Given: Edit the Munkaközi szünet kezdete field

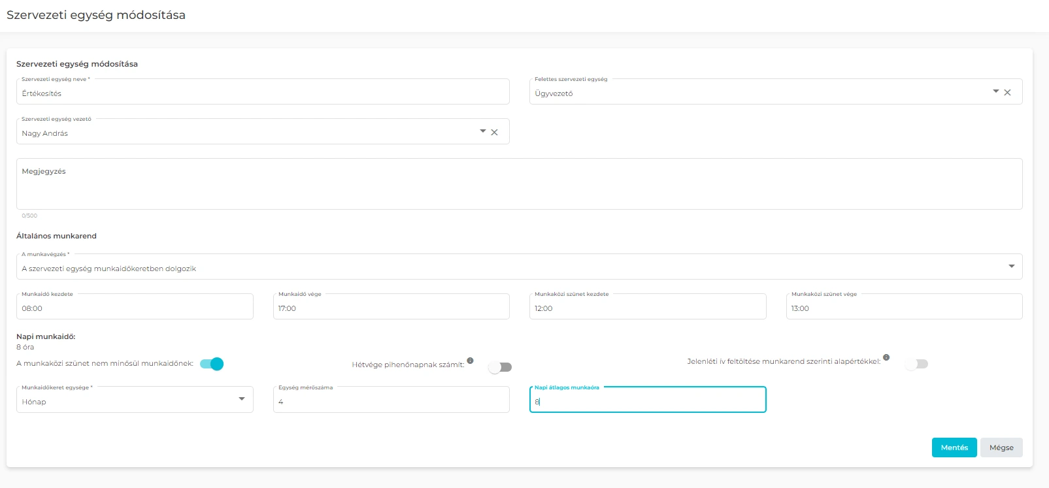Looking at the screenshot, I should click(647, 308).
